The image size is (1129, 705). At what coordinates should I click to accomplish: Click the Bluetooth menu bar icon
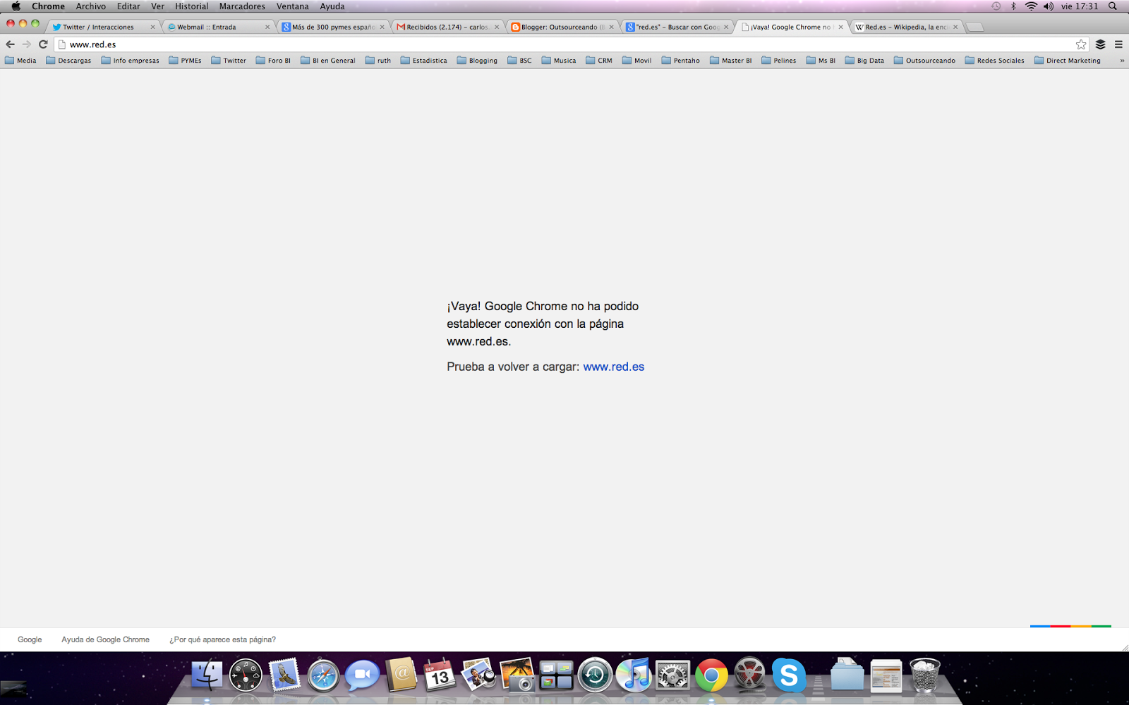tap(1013, 6)
